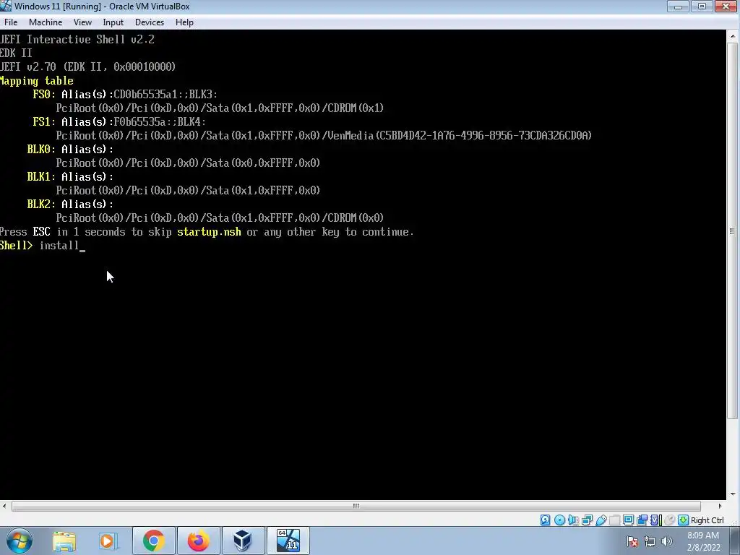This screenshot has height=555, width=740.
Task: Open File Explorer from the taskbar
Action: coord(64,541)
